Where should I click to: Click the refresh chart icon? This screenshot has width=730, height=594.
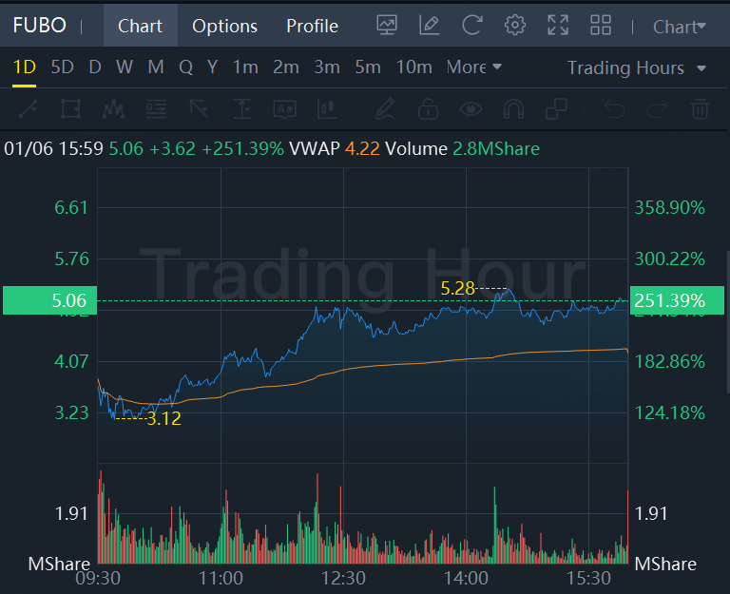click(471, 26)
